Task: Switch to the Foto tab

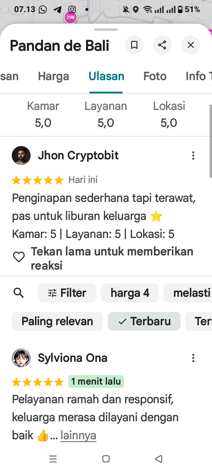Action: 155,76
